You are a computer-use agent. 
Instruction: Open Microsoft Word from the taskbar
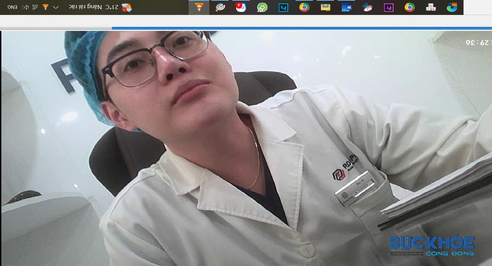(x=347, y=7)
